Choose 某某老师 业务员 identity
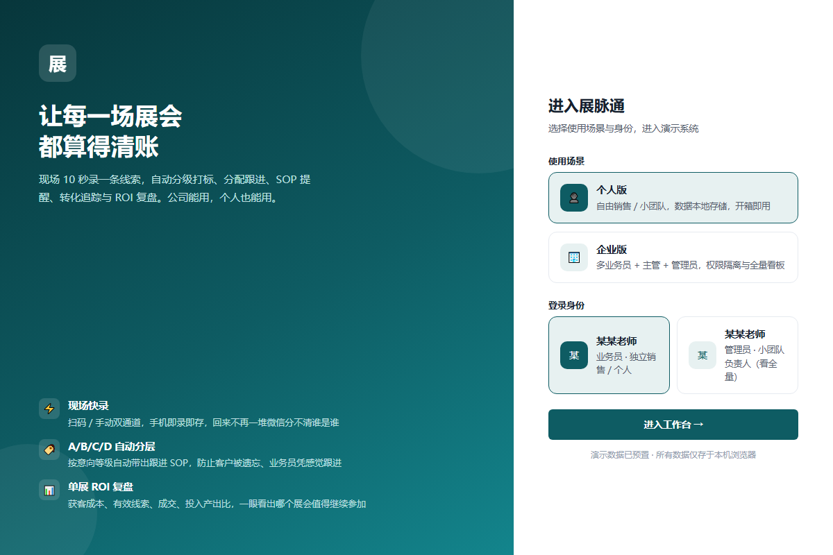The height and width of the screenshot is (555, 833). click(609, 355)
